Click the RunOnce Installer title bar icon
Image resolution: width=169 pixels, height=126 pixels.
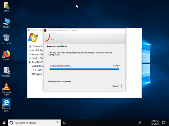click(29, 30)
